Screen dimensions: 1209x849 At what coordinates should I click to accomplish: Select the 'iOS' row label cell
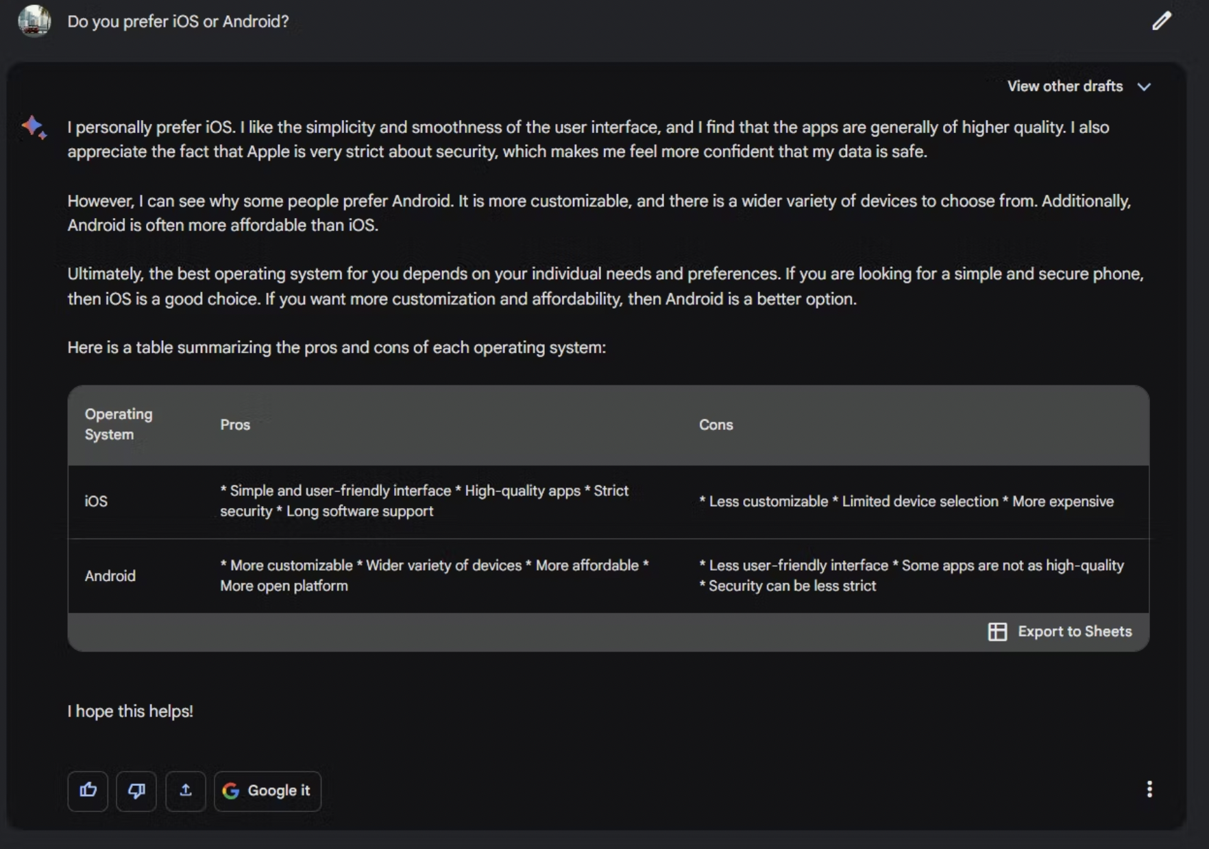[96, 501]
